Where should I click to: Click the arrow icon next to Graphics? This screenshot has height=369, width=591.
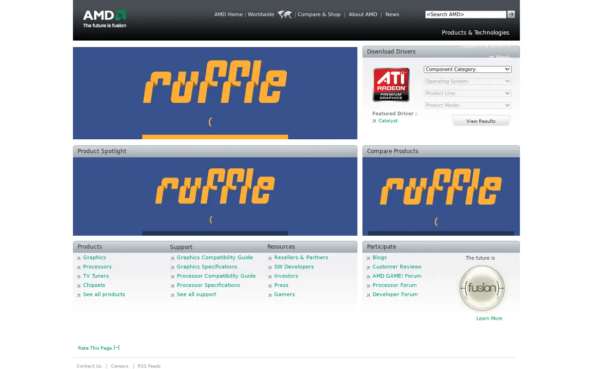click(79, 258)
